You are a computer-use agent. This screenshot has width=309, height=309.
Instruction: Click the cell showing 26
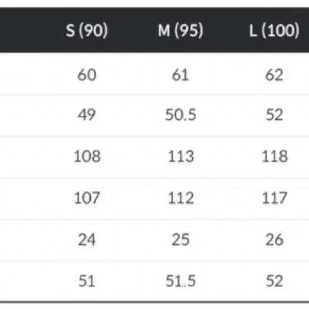click(274, 239)
